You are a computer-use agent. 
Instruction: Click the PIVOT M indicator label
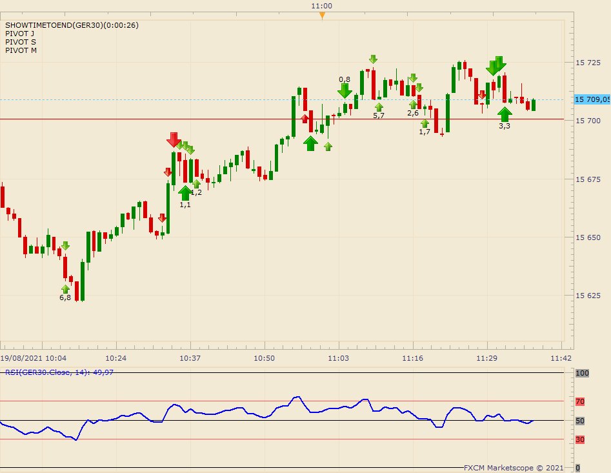coord(21,50)
